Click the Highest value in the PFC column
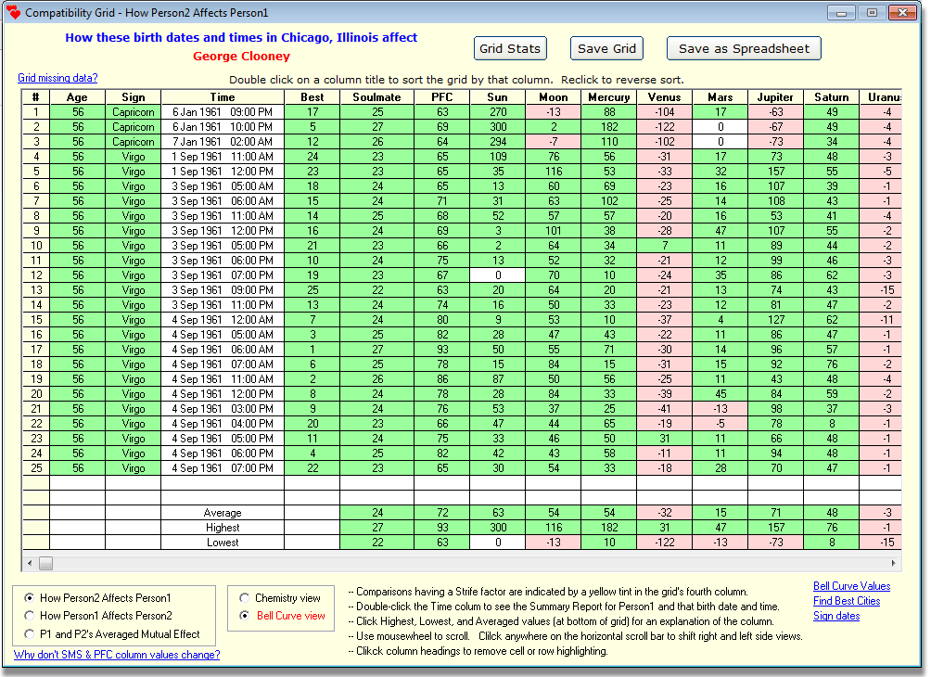 (442, 528)
